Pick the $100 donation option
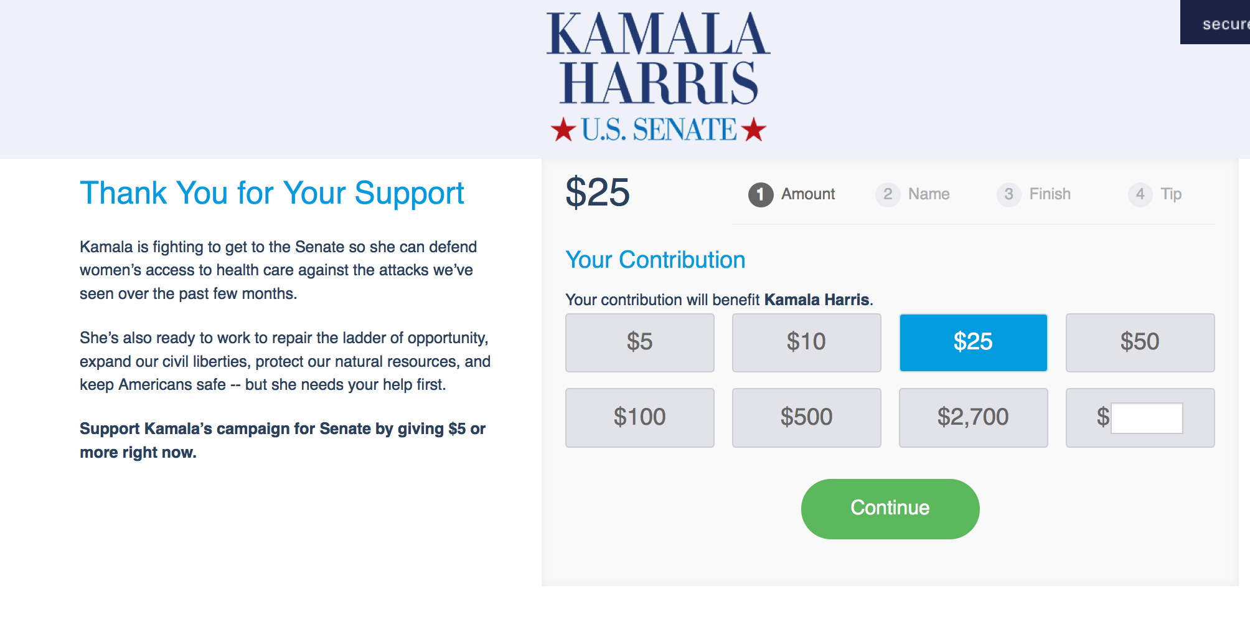The width and height of the screenshot is (1250, 629). point(639,417)
